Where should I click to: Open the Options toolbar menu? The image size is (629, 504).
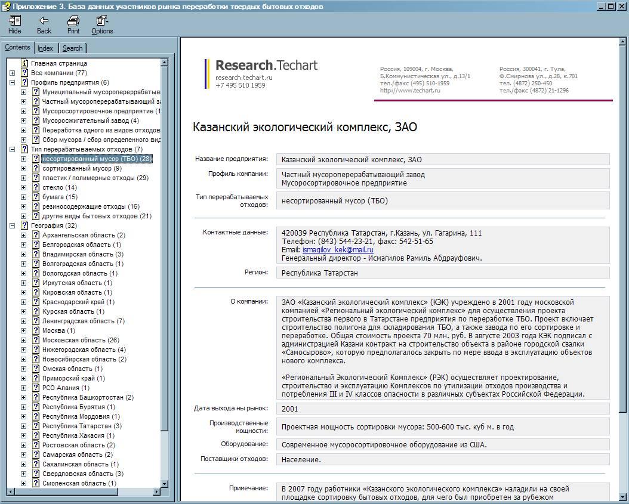[102, 24]
